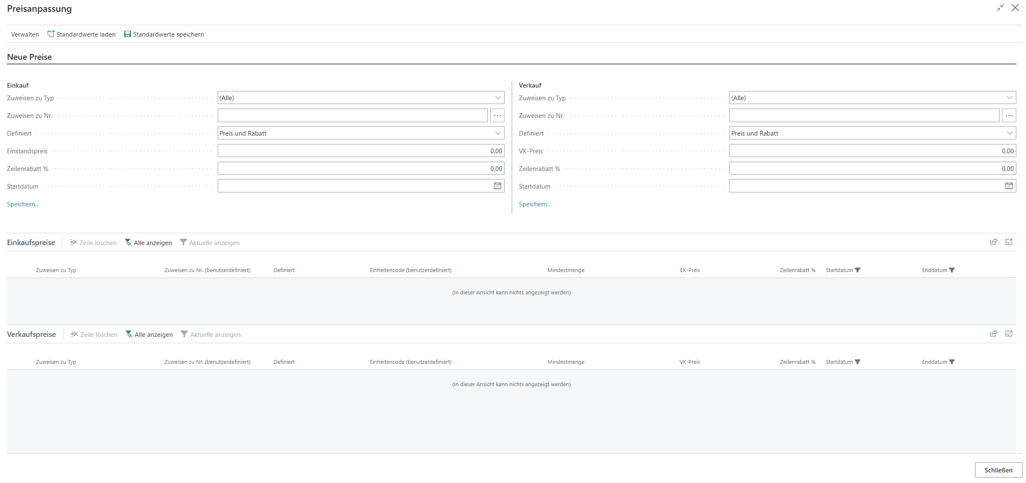Click EK-Preis column header
The width and height of the screenshot is (1026, 483).
pos(690,270)
